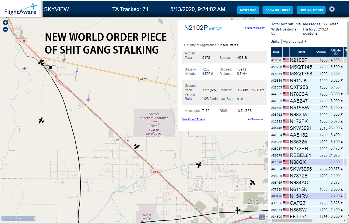This screenshot has height=224, width=349.
Task: Click the FlightAware logo
Action: 21,9
